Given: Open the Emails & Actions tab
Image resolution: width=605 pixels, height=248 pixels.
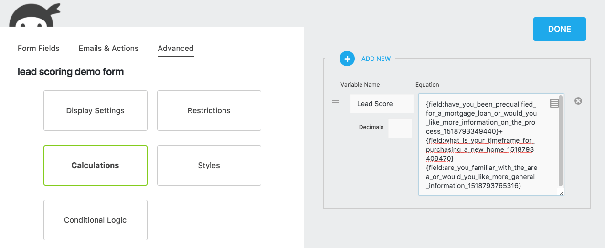Looking at the screenshot, I should (108, 48).
